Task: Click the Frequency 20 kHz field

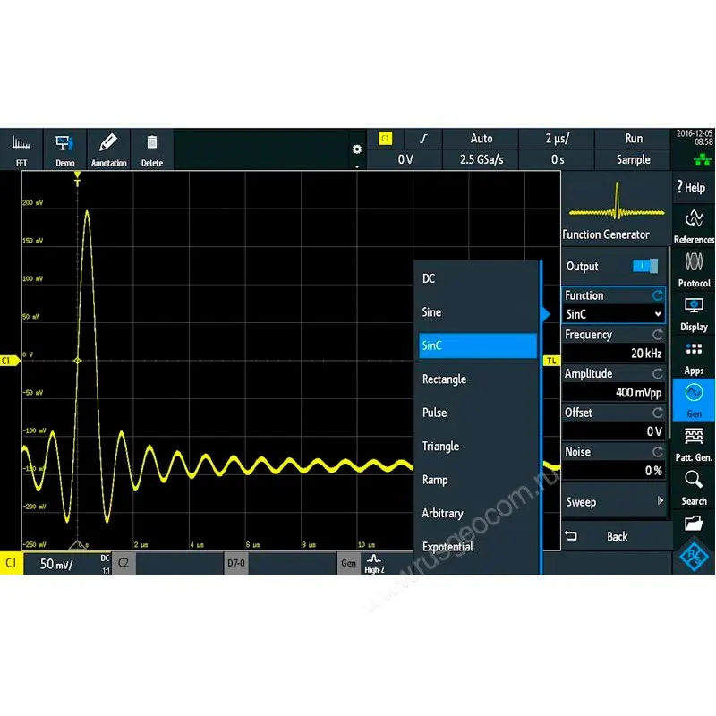Action: pyautogui.click(x=614, y=353)
